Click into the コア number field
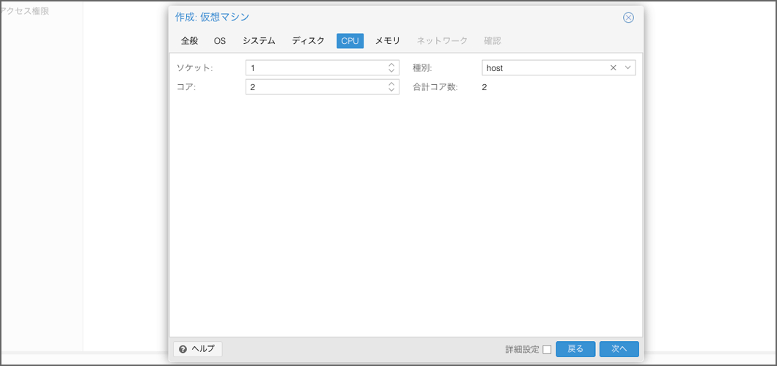 coord(315,88)
